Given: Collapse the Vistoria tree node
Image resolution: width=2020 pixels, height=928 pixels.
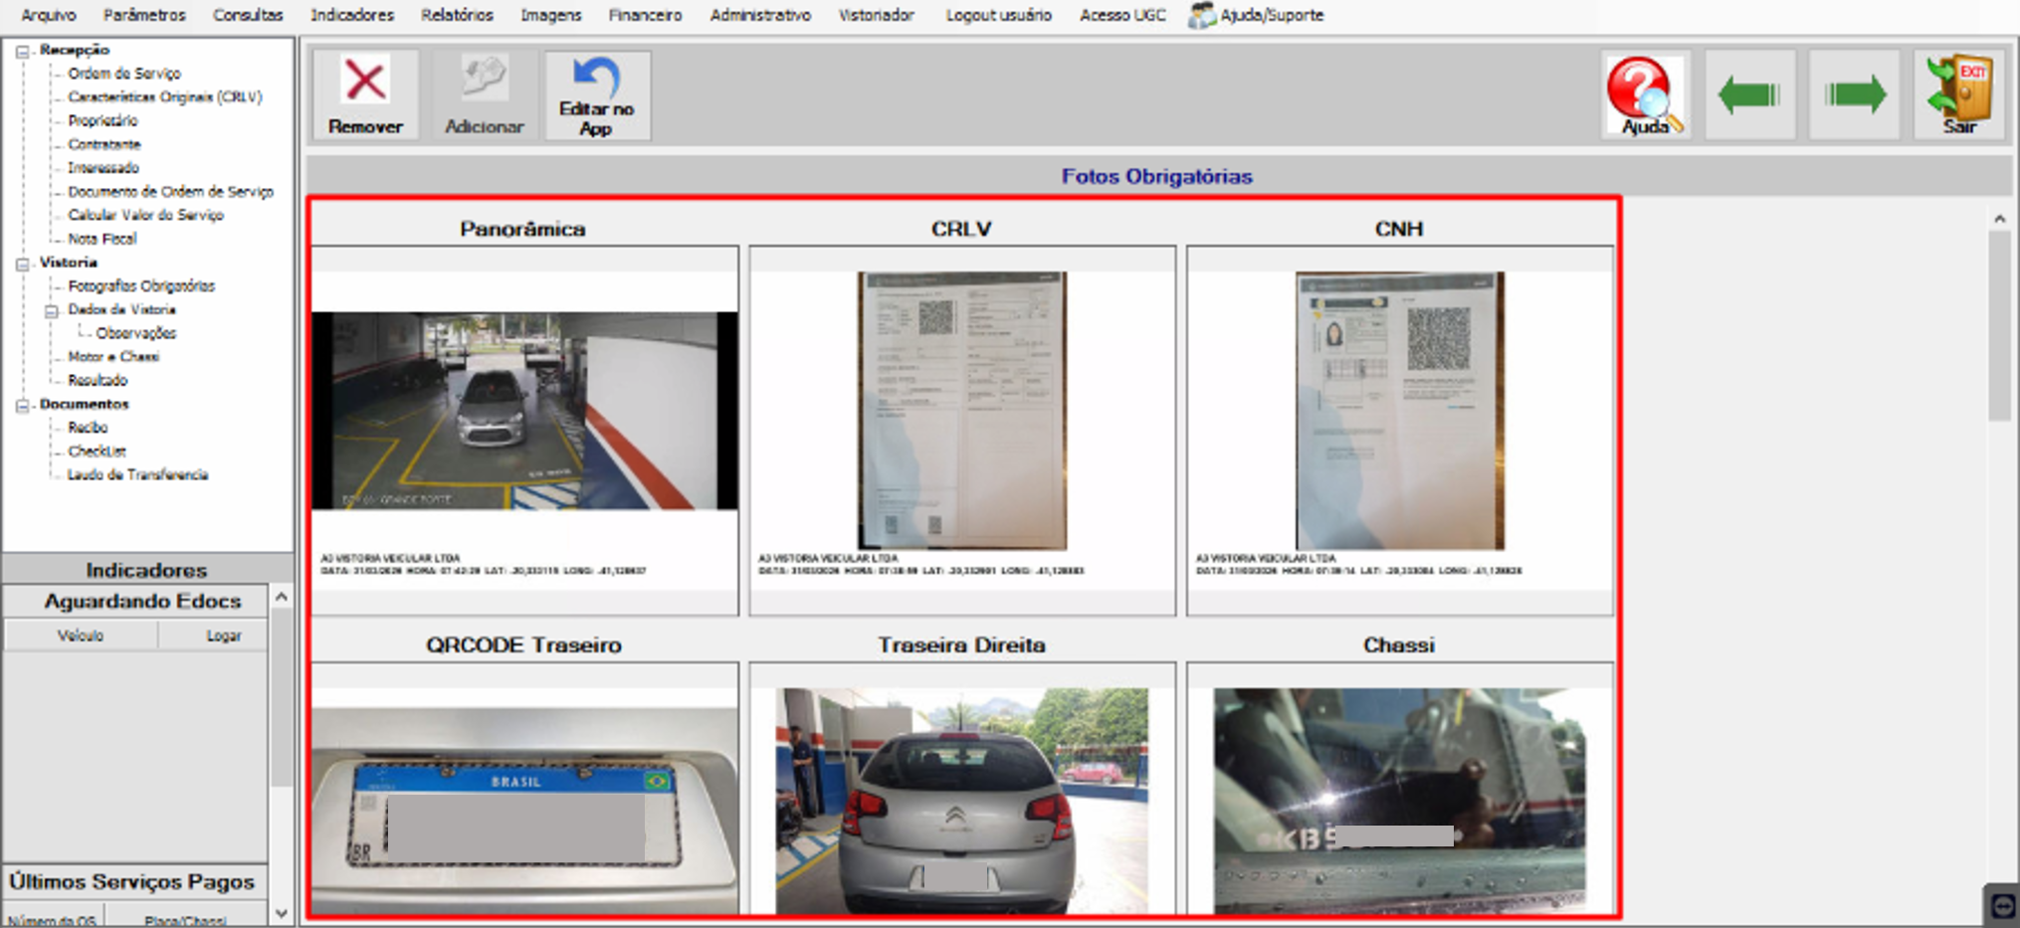Looking at the screenshot, I should coord(22,264).
